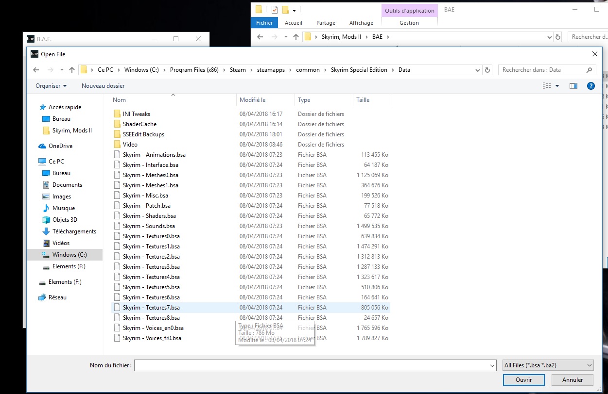Viewport: 608px width, 394px height.
Task: Open the view options dropdown arrow
Action: [x=557, y=86]
